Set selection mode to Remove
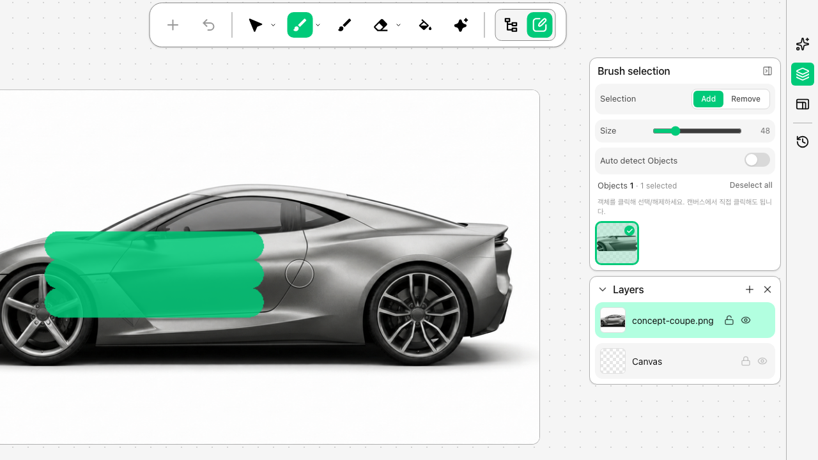 [x=746, y=99]
